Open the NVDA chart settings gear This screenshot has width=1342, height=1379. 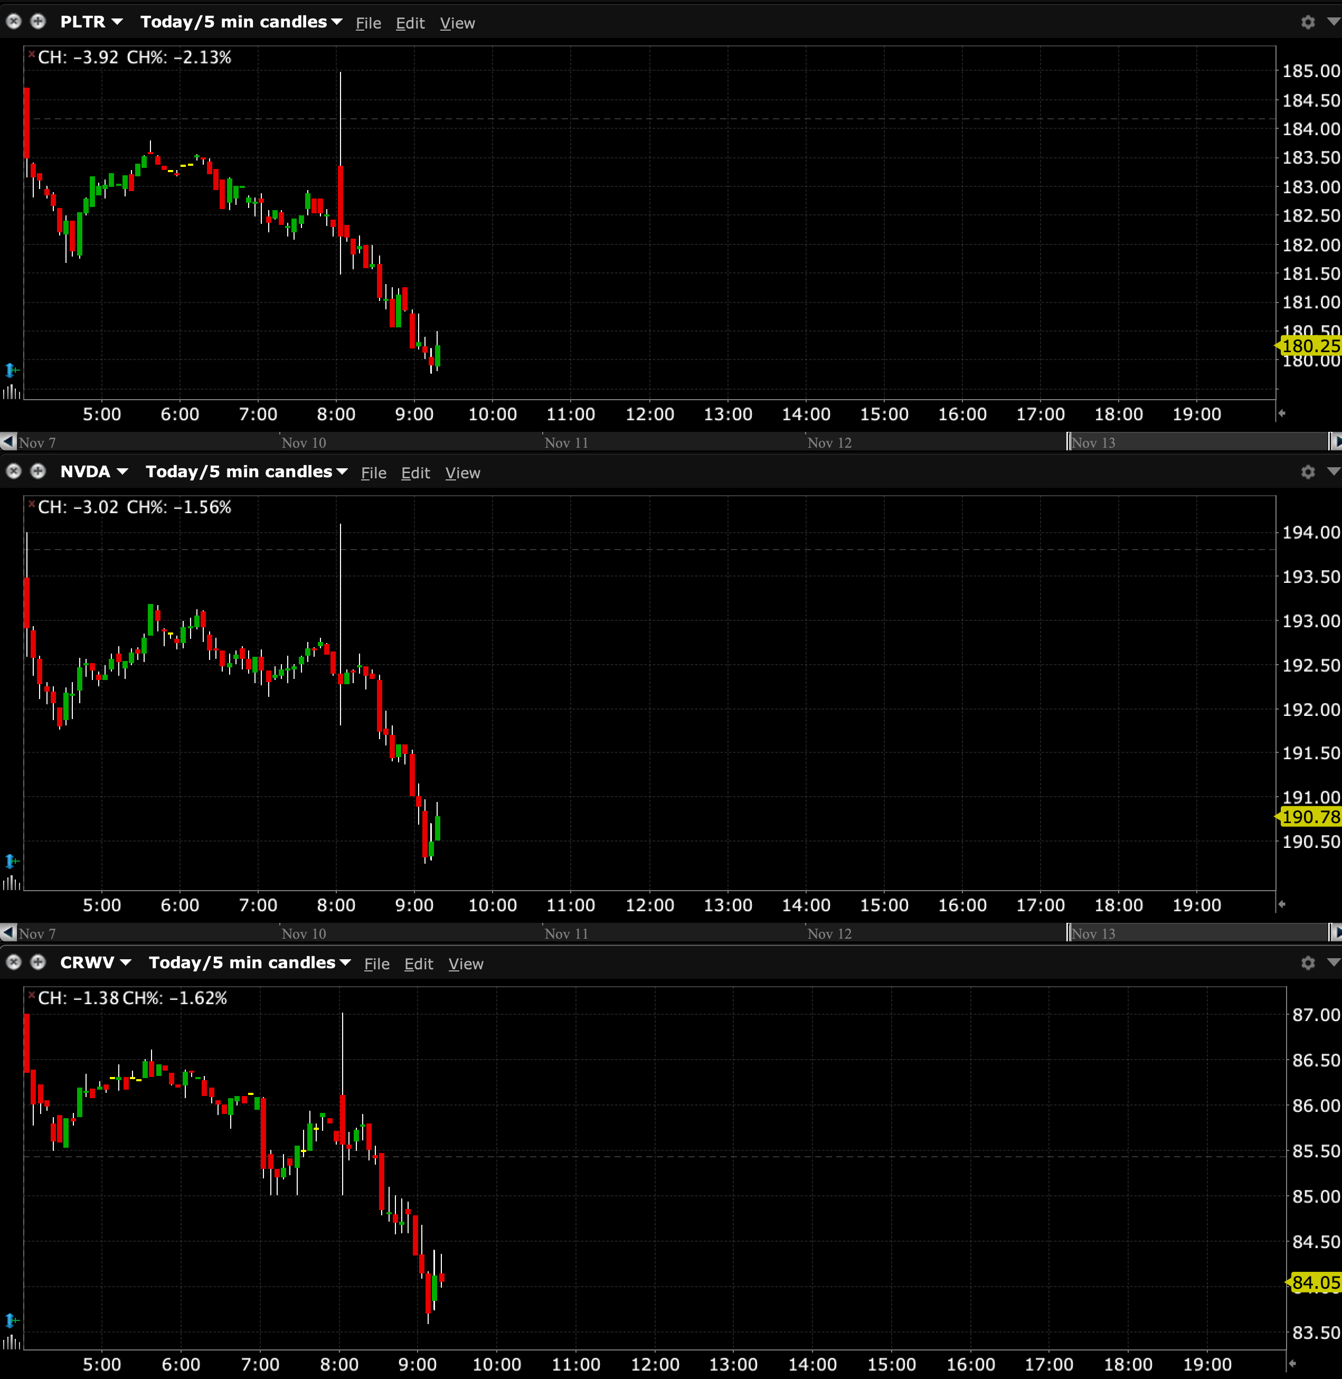pos(1308,471)
